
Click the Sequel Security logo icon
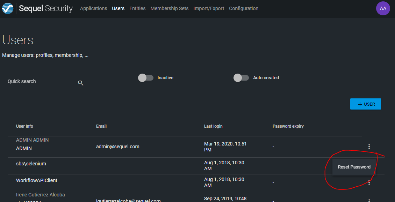click(x=8, y=8)
